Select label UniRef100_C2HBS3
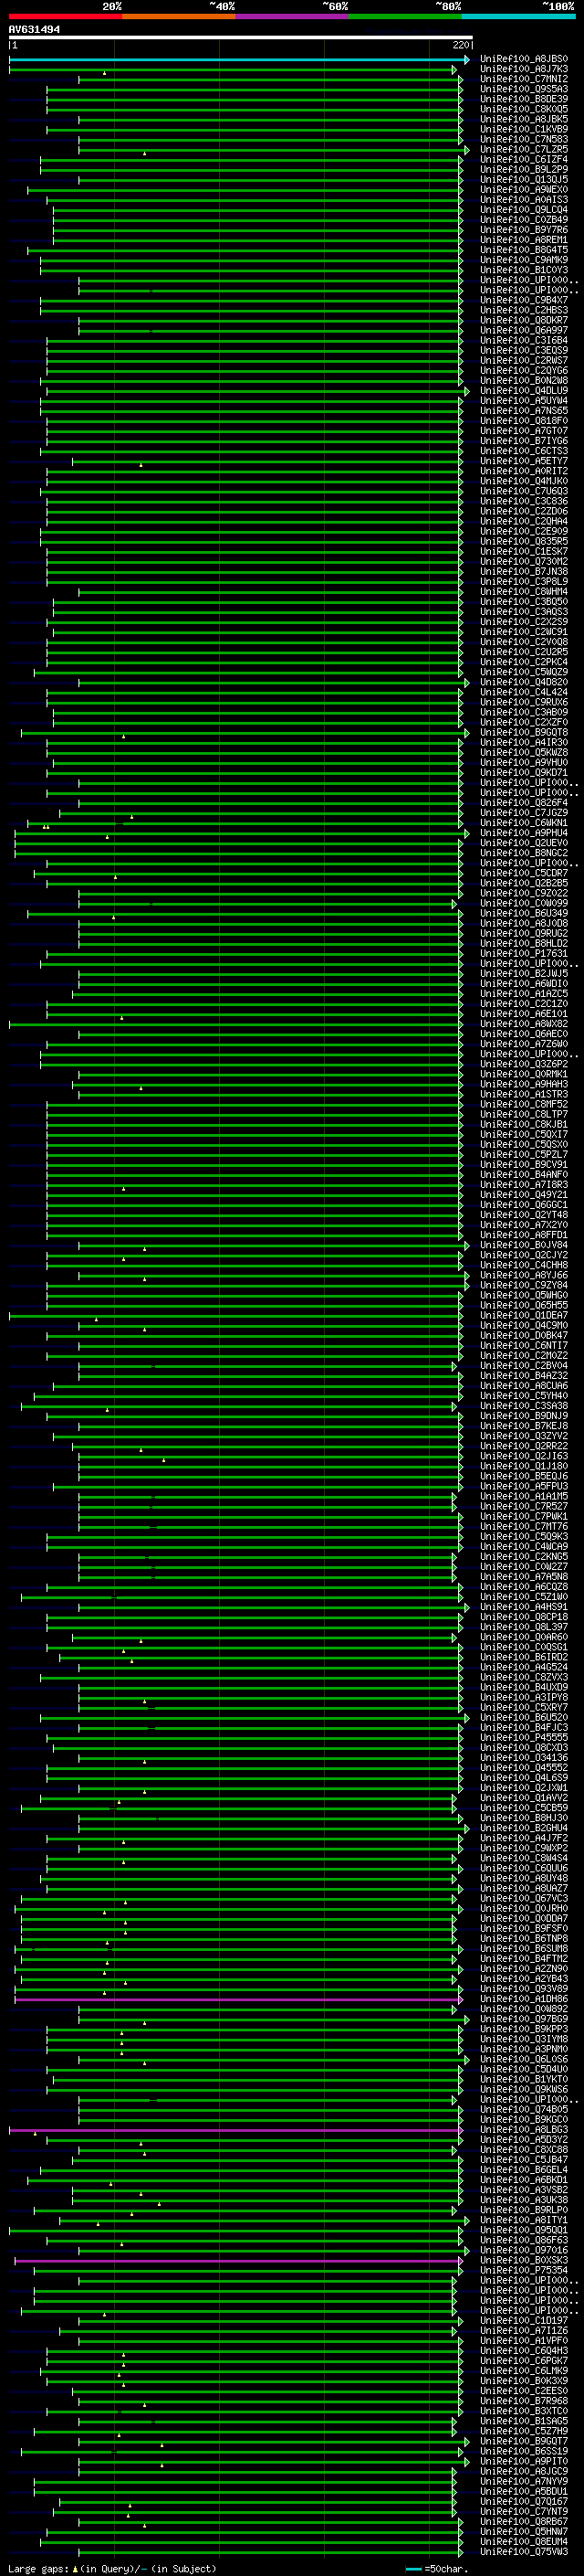This screenshot has height=2576, width=584. (524, 310)
